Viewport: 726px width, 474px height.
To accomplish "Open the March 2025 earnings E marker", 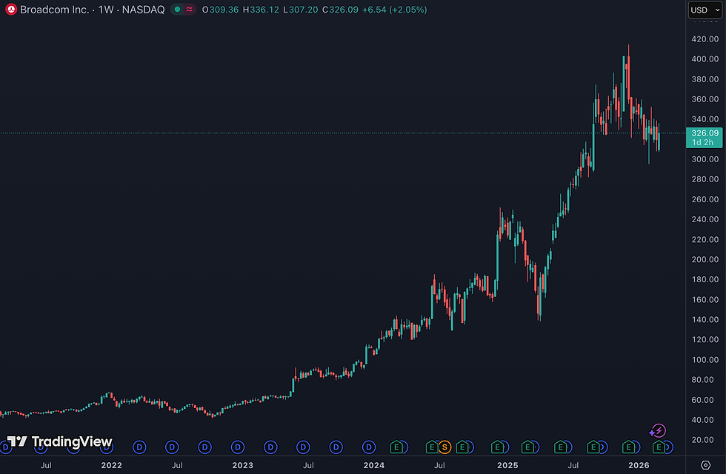I will point(527,447).
